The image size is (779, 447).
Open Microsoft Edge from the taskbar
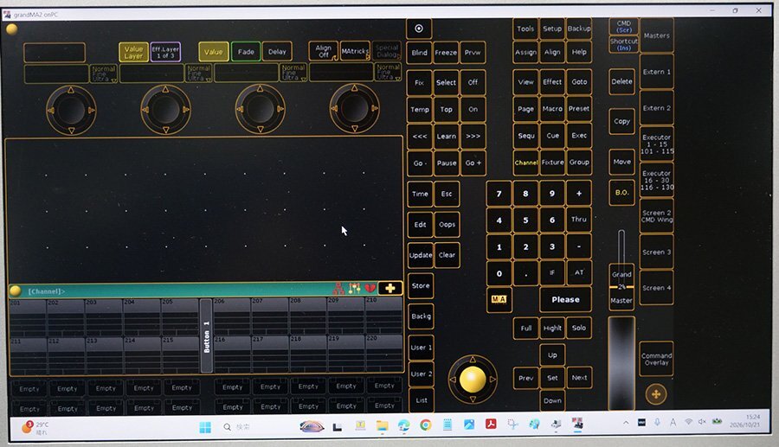click(x=403, y=425)
